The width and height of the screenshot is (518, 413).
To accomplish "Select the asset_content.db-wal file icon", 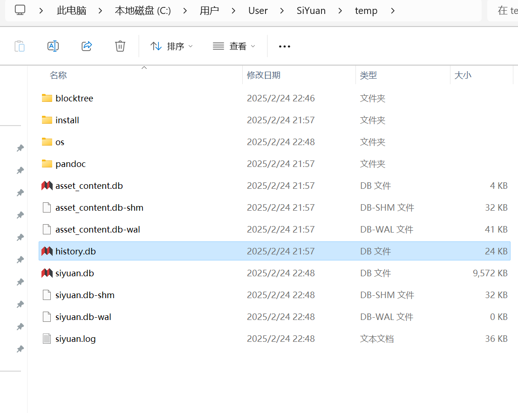I will 47,229.
